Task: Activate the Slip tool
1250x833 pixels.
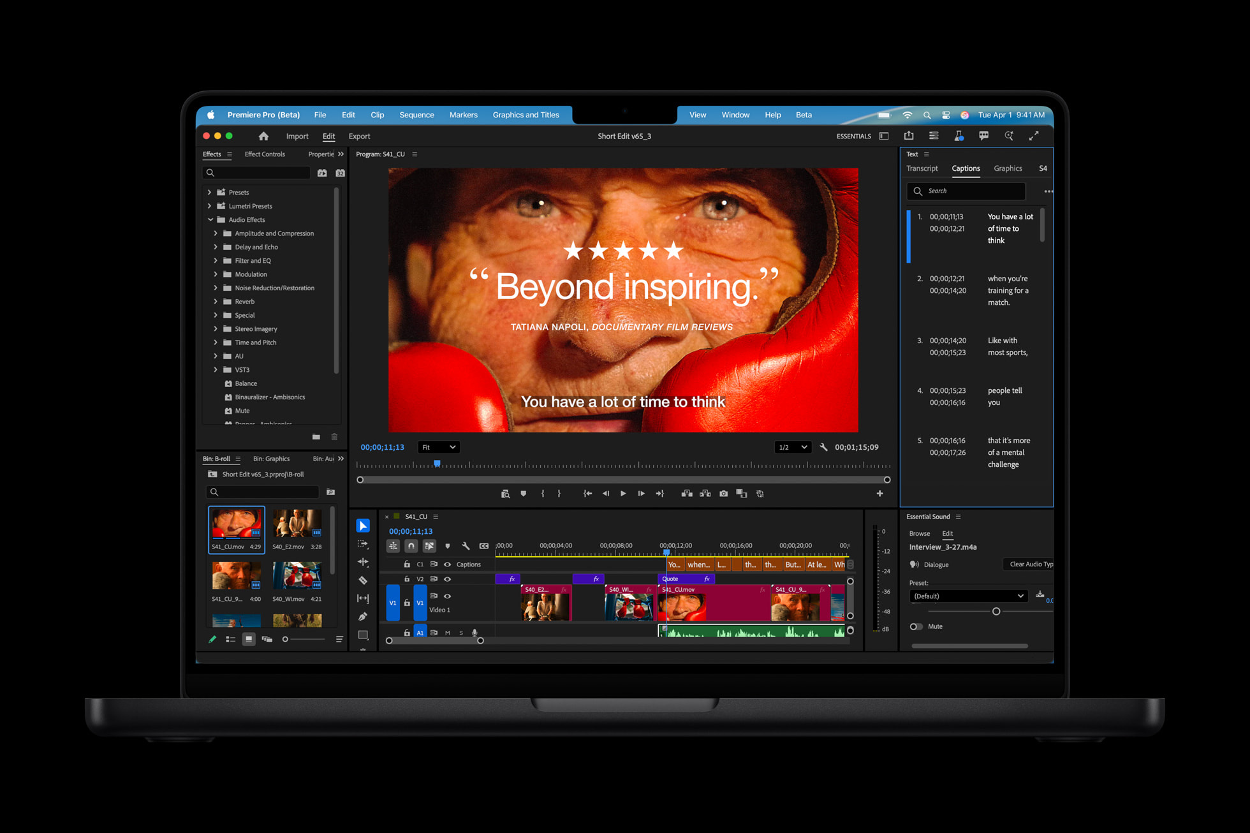Action: pyautogui.click(x=363, y=598)
